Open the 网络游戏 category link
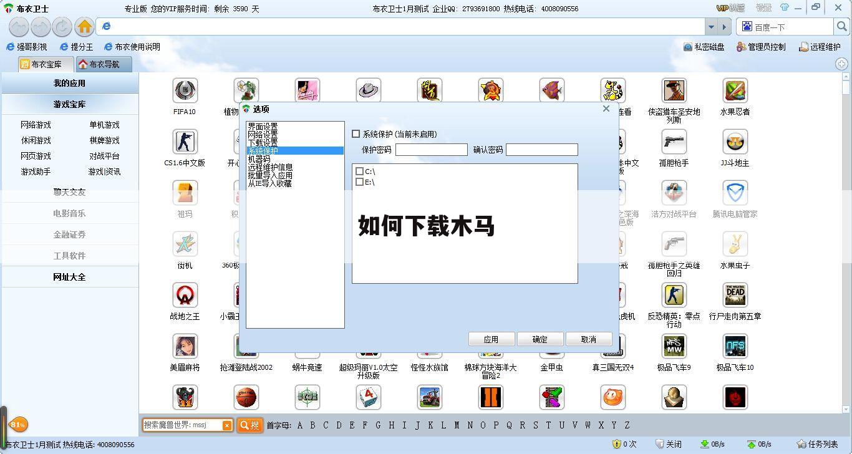Viewport: 852px width, 454px height. (36, 125)
